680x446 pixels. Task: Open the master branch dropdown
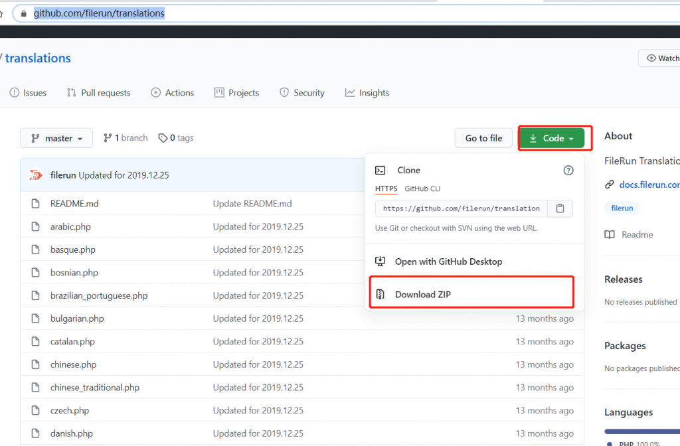[x=56, y=138]
